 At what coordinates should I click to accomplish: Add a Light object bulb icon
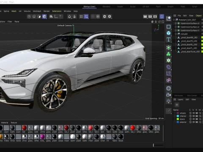[169, 101]
